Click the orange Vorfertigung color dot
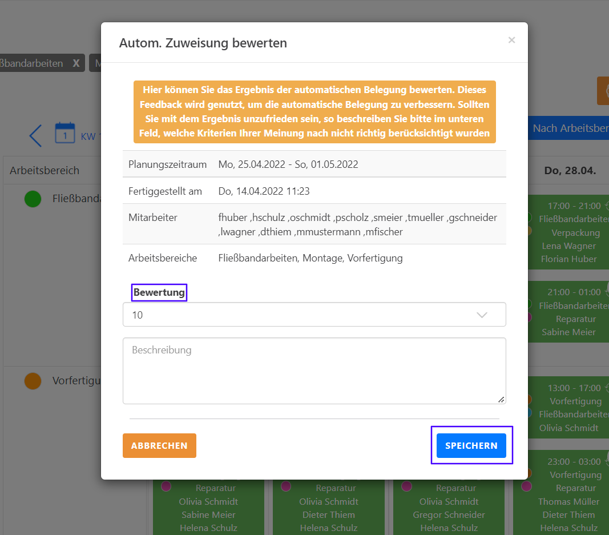Image resolution: width=609 pixels, height=535 pixels. click(33, 381)
